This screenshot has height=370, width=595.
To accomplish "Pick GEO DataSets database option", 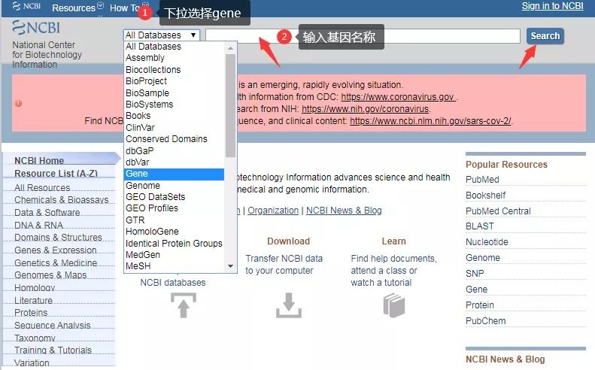I will (x=174, y=197).
